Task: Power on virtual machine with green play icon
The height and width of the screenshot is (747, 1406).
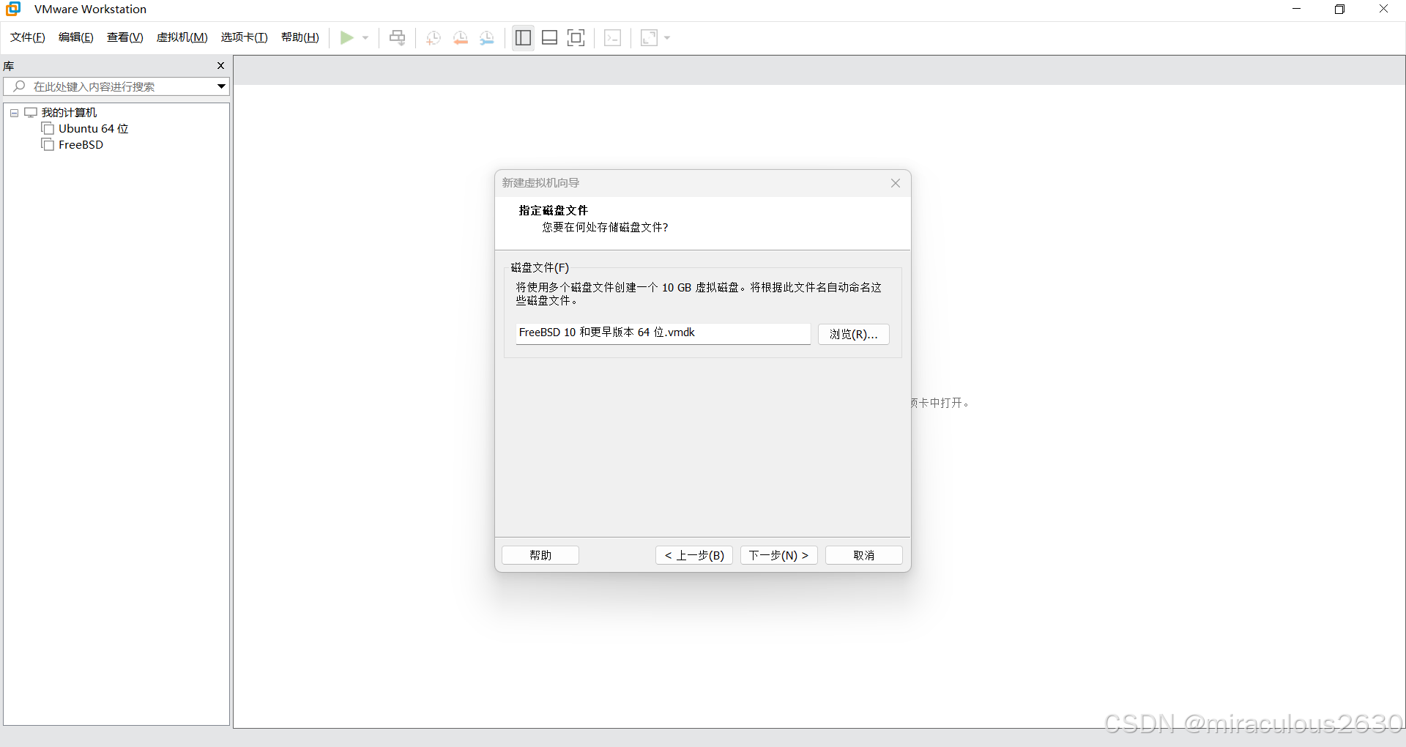Action: pyautogui.click(x=347, y=37)
